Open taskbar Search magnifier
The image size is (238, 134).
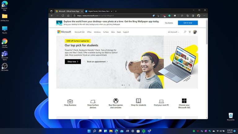coord(95,131)
